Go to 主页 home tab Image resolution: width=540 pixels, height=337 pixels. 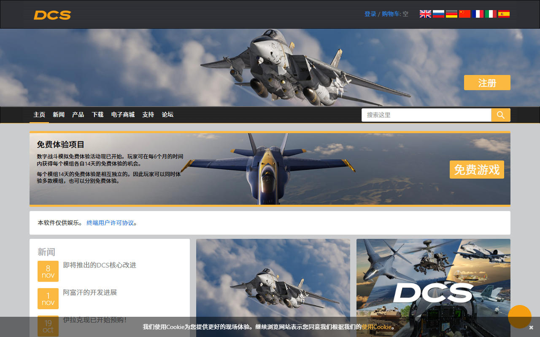tap(39, 115)
